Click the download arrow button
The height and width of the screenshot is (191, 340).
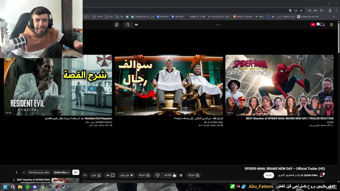(96, 175)
